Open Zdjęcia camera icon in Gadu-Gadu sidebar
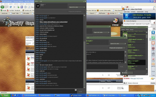Screen dimensions: 156x97 click(153, 54)
